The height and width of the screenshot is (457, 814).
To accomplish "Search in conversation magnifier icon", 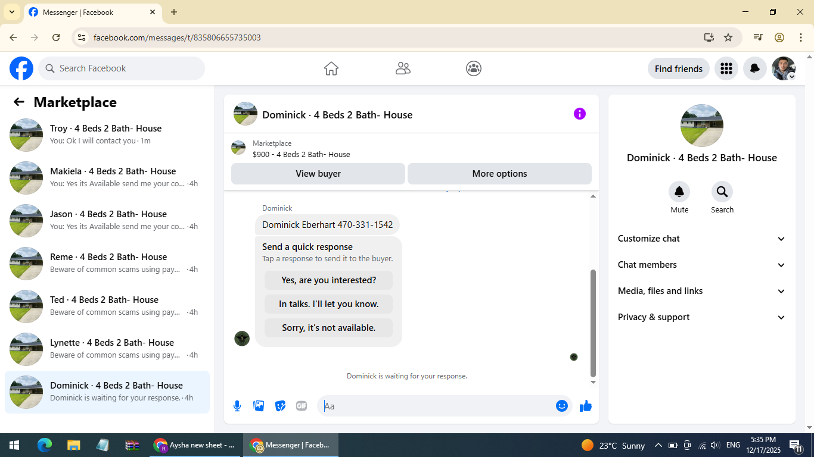I will pyautogui.click(x=722, y=192).
